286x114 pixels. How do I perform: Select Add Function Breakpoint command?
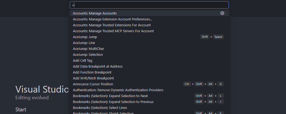[149, 72]
